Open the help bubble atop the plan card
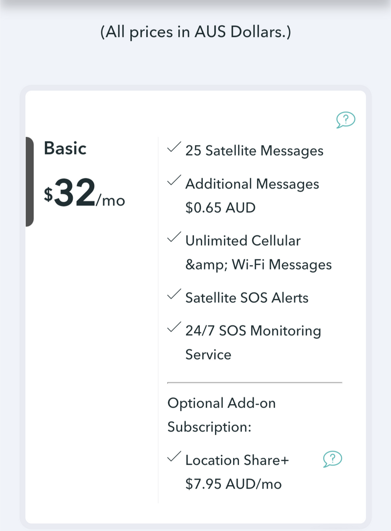Screen dimensions: 391x531 click(x=346, y=119)
